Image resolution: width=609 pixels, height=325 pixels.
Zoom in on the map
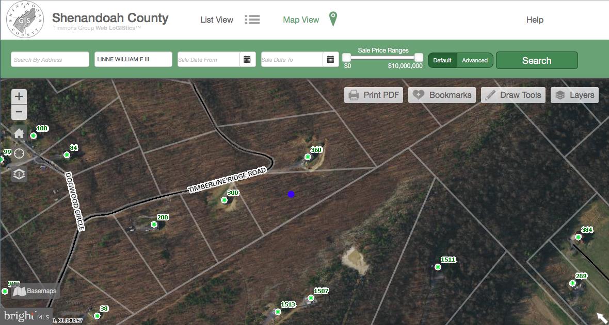[x=19, y=96]
